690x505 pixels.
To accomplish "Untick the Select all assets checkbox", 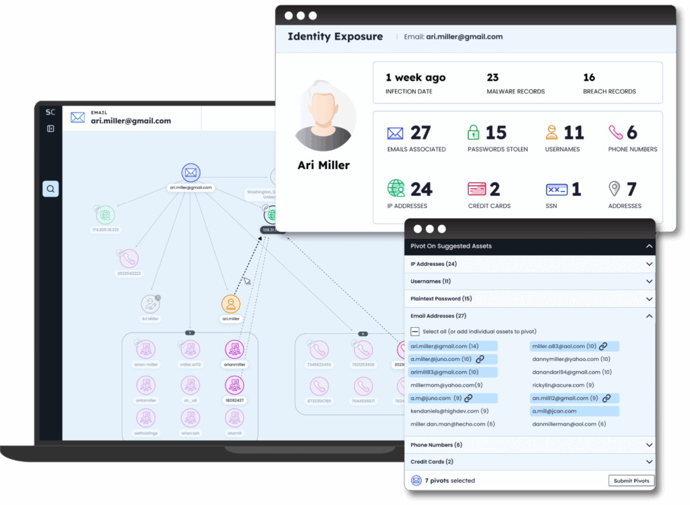I will click(x=414, y=331).
